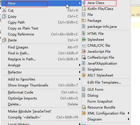This screenshot has height=125, width=140.
Task: Create a new HTML File
Action: (106, 34)
